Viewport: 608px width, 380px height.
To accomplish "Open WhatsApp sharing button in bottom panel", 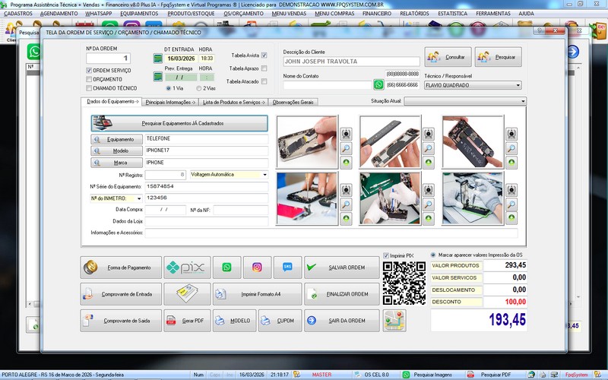I will point(226,268).
